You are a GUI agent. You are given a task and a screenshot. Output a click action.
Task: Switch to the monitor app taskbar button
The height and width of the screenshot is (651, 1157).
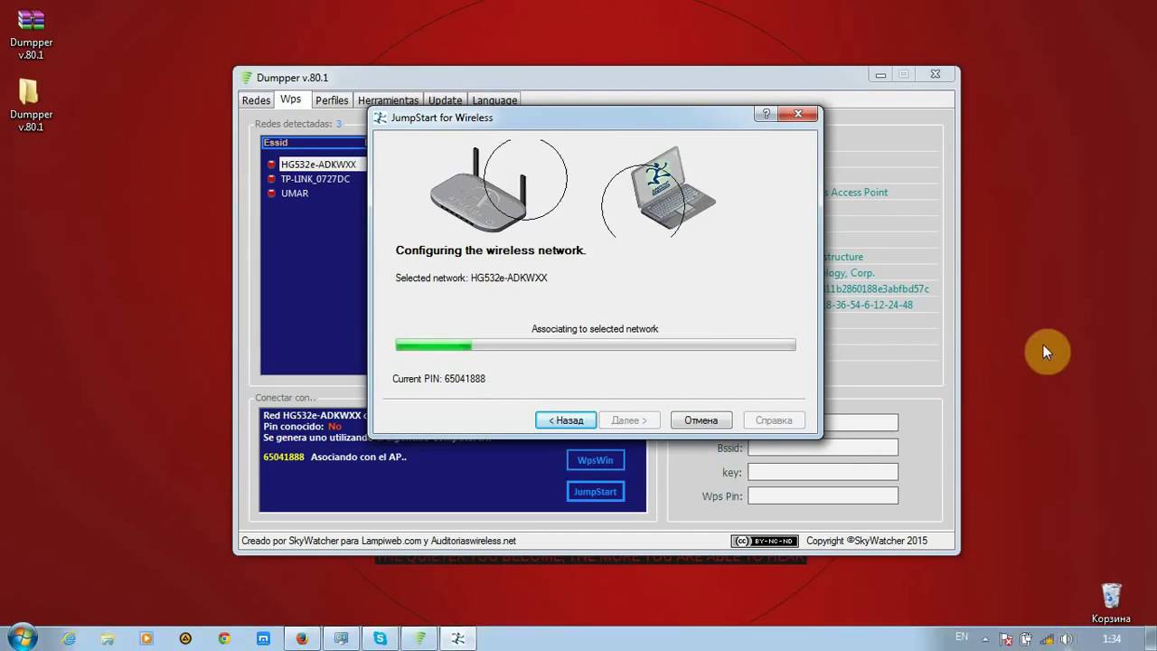point(341,638)
